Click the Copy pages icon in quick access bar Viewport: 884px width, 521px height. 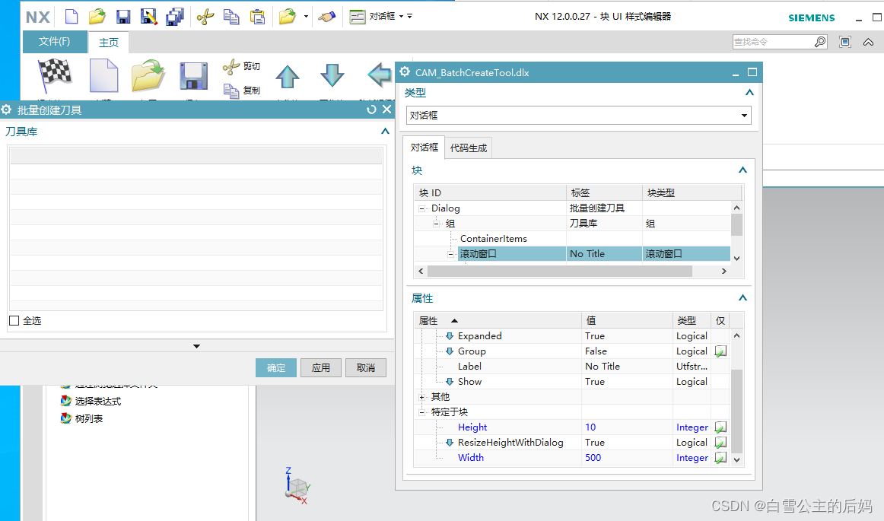point(231,17)
